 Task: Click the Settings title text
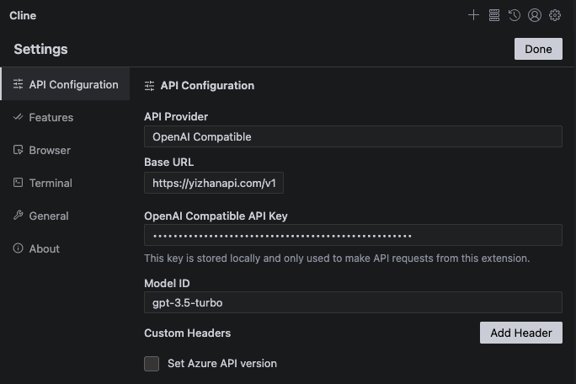pyautogui.click(x=40, y=49)
